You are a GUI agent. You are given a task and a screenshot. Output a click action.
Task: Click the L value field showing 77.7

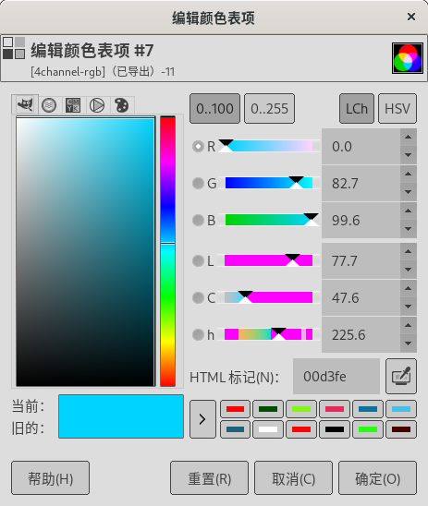pos(361,260)
